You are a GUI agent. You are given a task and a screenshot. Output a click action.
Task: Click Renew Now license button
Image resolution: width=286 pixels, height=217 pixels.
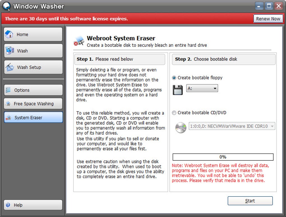click(x=268, y=19)
